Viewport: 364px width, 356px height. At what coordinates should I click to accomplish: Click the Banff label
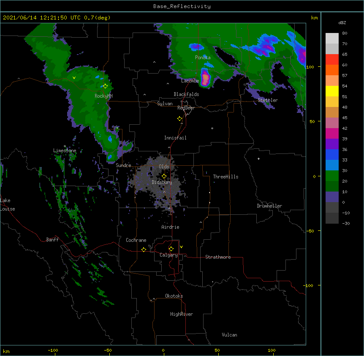tap(52, 240)
